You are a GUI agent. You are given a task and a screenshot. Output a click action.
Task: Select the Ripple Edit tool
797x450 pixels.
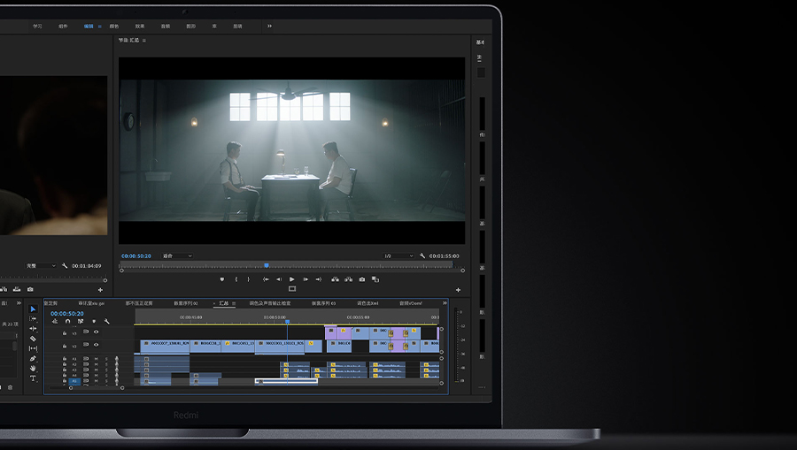point(33,329)
